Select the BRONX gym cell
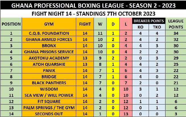The height and width of the screenshot is (117, 186). pyautogui.click(x=49, y=46)
